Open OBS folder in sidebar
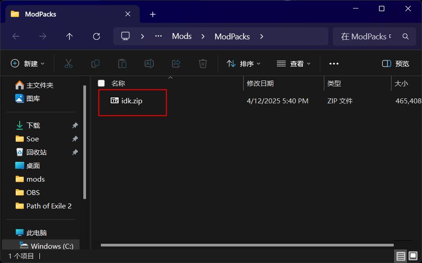Image resolution: width=422 pixels, height=263 pixels. 27,192
